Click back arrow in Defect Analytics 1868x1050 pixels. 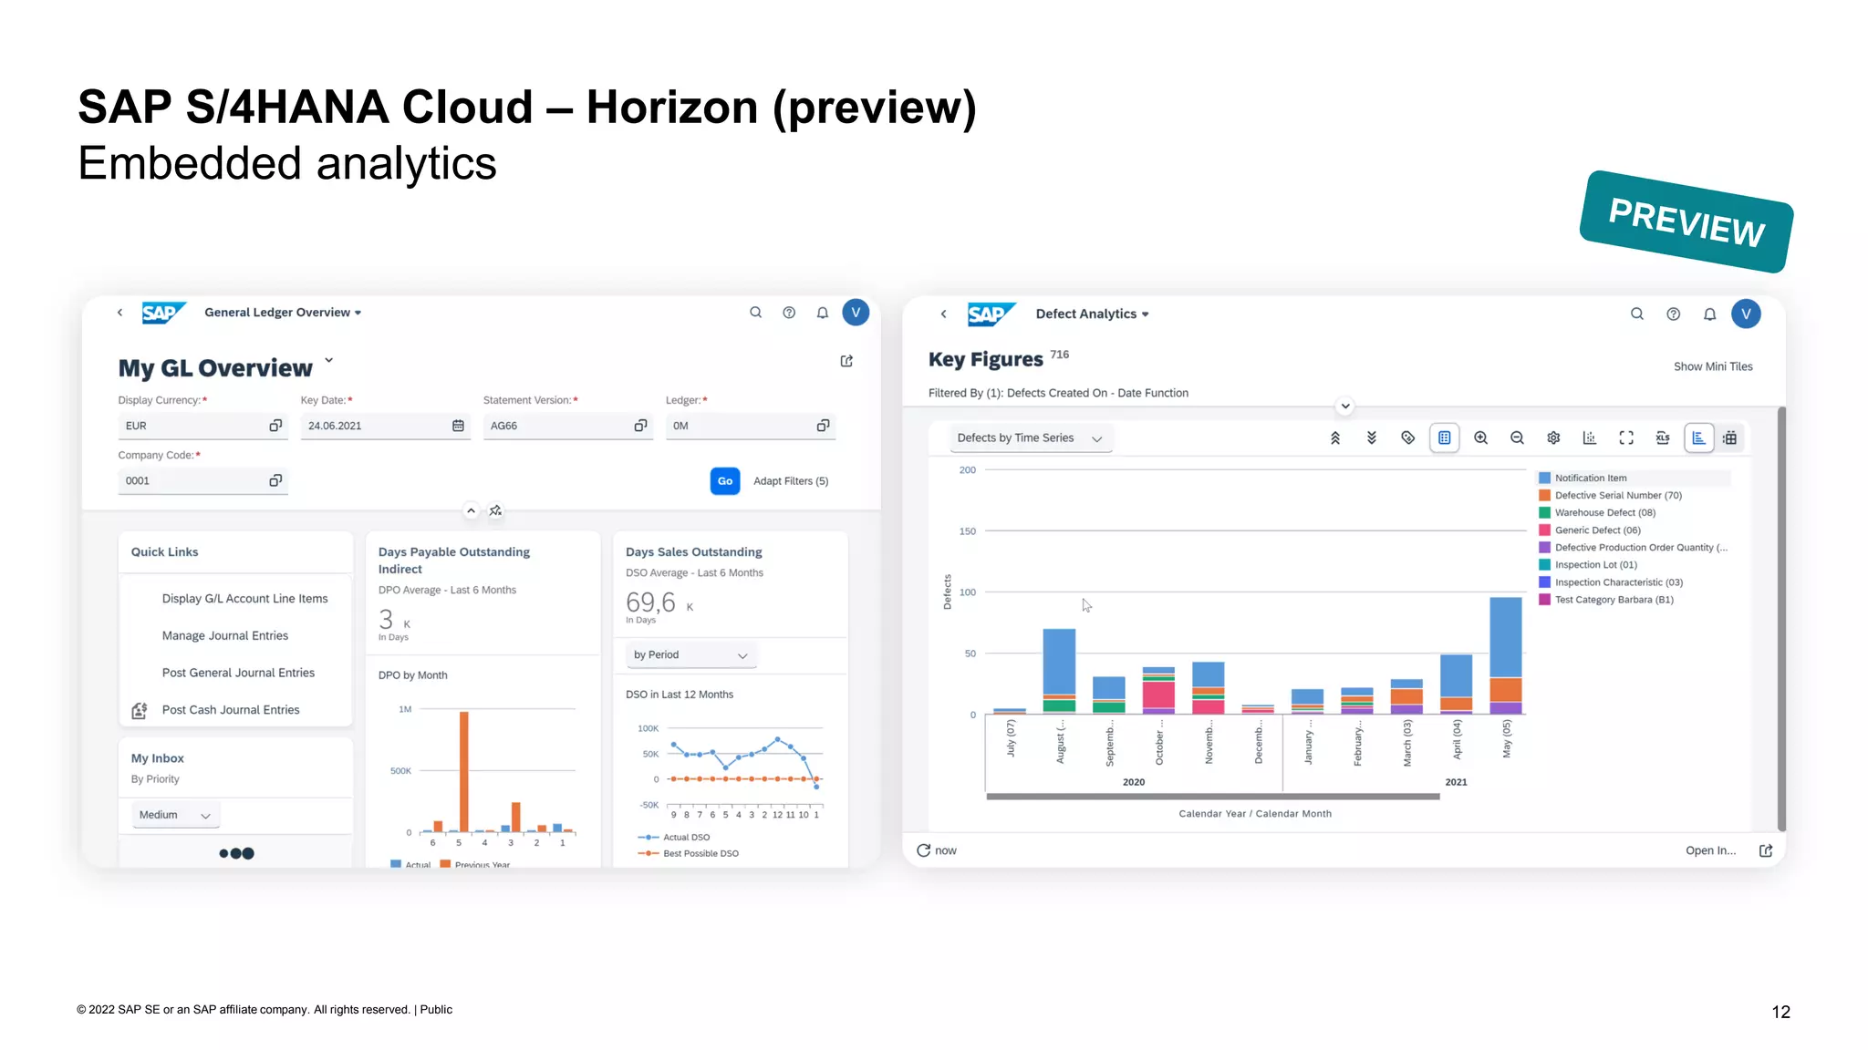pyautogui.click(x=944, y=314)
